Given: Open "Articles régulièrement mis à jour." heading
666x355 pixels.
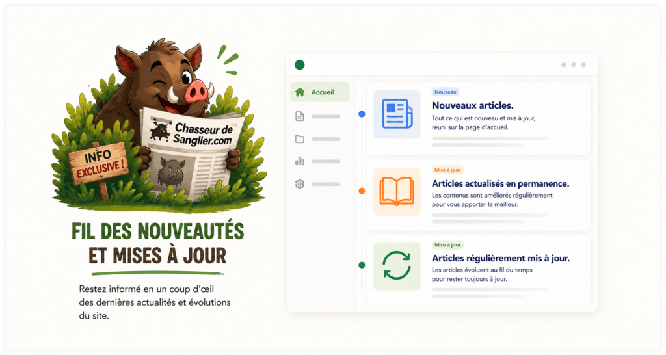Looking at the screenshot, I should point(501,258).
